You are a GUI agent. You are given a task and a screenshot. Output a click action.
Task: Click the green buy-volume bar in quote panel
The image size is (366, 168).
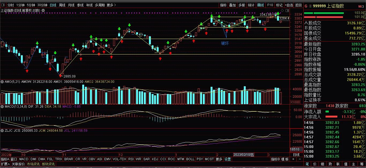click(324, 13)
